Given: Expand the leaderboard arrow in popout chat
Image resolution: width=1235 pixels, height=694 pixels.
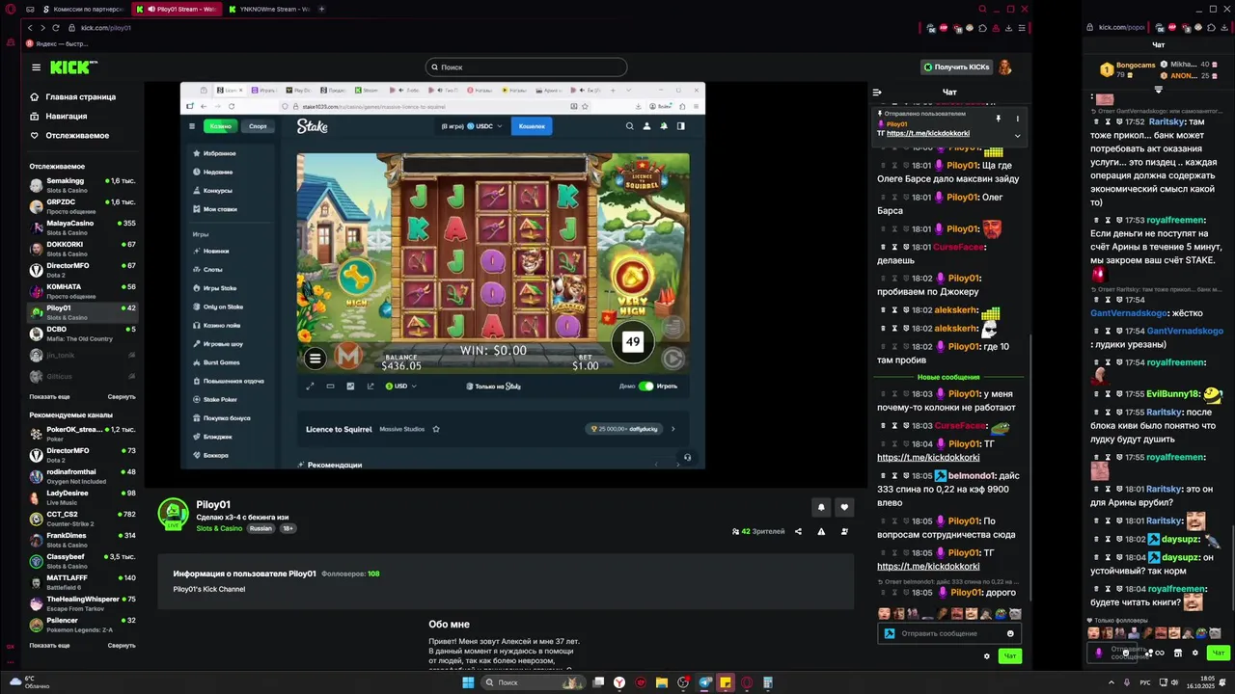Looking at the screenshot, I should (x=1159, y=89).
